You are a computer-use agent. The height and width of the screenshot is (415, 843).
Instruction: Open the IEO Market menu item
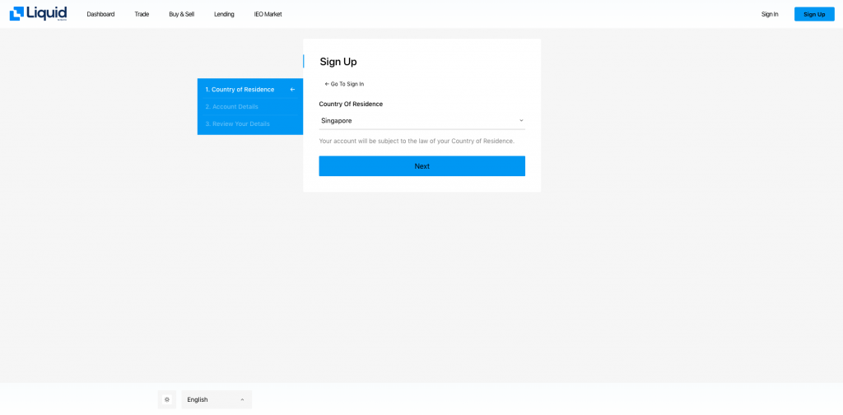click(268, 14)
